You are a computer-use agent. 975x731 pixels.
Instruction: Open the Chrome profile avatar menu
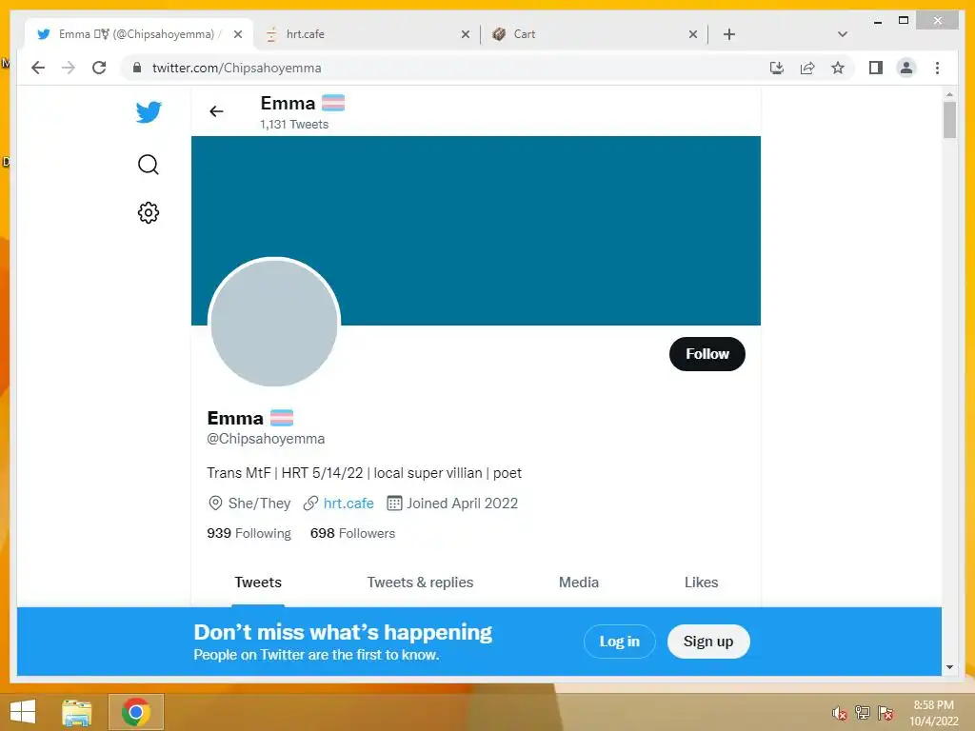coord(906,68)
